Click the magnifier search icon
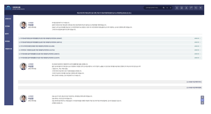 pyautogui.click(x=164, y=8)
